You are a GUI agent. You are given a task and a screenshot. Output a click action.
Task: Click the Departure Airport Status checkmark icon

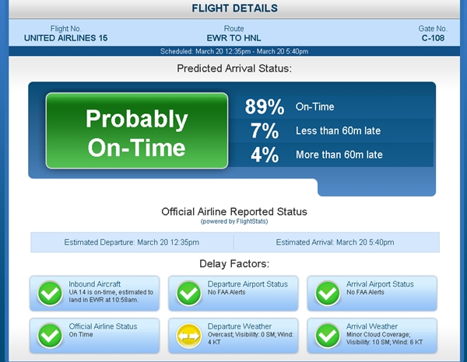pos(189,294)
